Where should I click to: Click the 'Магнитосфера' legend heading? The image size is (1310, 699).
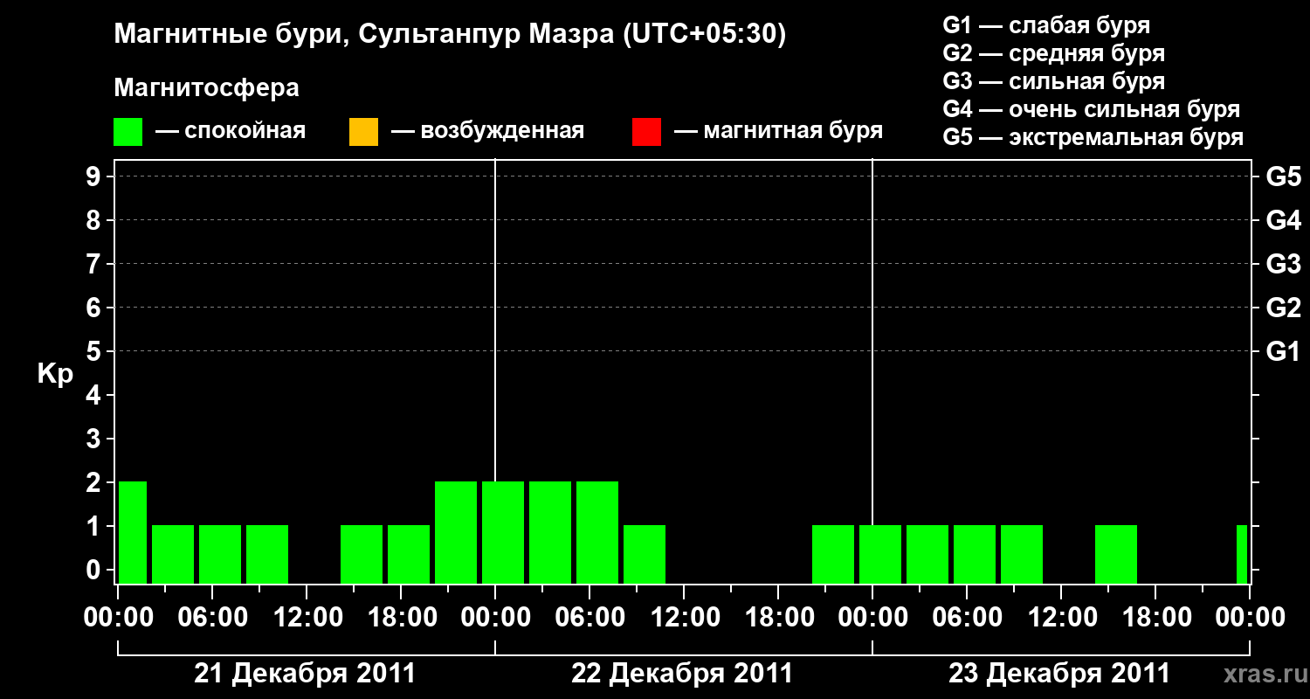click(x=207, y=88)
